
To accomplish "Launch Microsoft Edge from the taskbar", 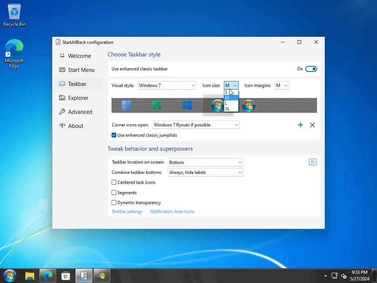I will pos(48,276).
